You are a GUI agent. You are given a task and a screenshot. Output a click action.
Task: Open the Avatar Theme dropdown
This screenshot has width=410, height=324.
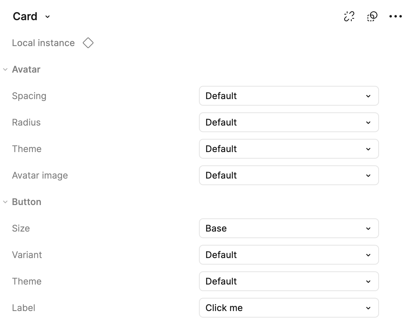tap(289, 149)
